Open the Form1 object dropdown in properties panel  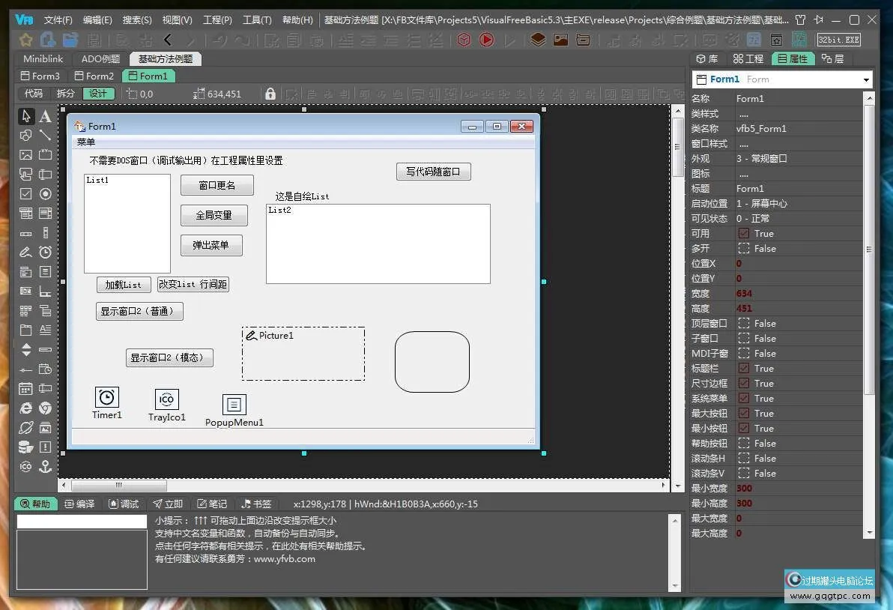(x=865, y=79)
